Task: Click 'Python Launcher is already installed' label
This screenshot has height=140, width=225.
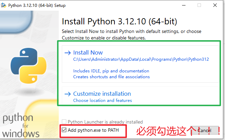Action: coord(105,122)
